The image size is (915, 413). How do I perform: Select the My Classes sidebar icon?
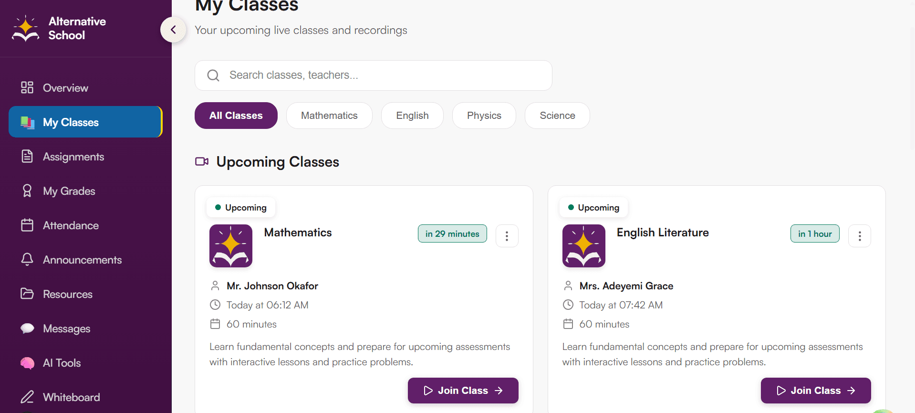pos(27,122)
